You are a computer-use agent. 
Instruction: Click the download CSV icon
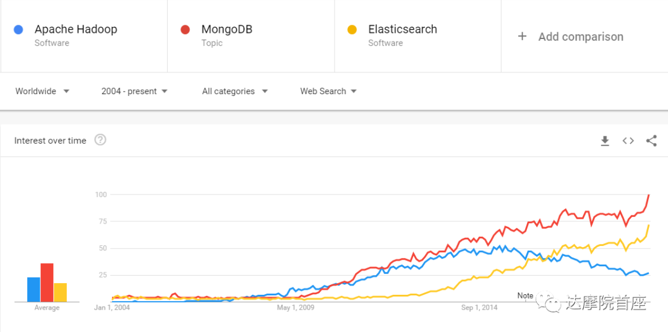pos(605,141)
